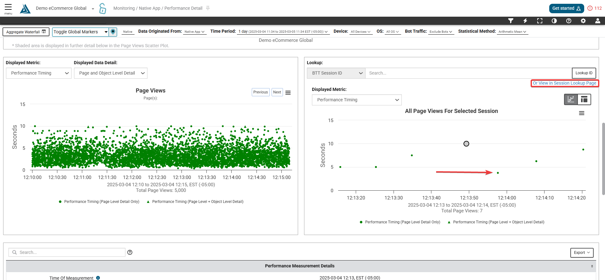This screenshot has width=605, height=280.
Task: Open left Displayed Metric Performance Timing dropdown
Action: coord(38,73)
